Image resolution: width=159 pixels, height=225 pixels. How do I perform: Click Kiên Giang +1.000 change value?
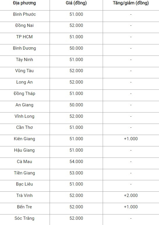(x=131, y=139)
